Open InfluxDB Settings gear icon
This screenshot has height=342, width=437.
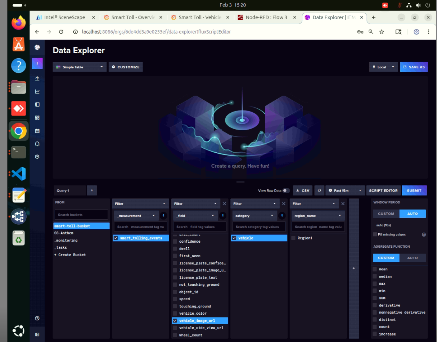(37, 156)
